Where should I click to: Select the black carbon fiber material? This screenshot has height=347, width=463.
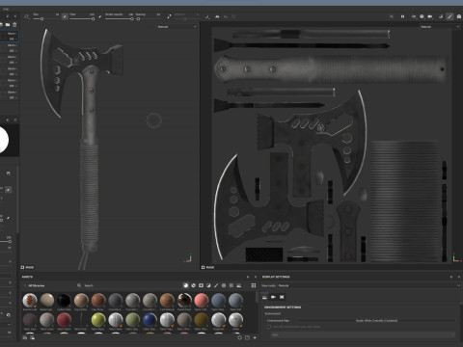(64, 301)
